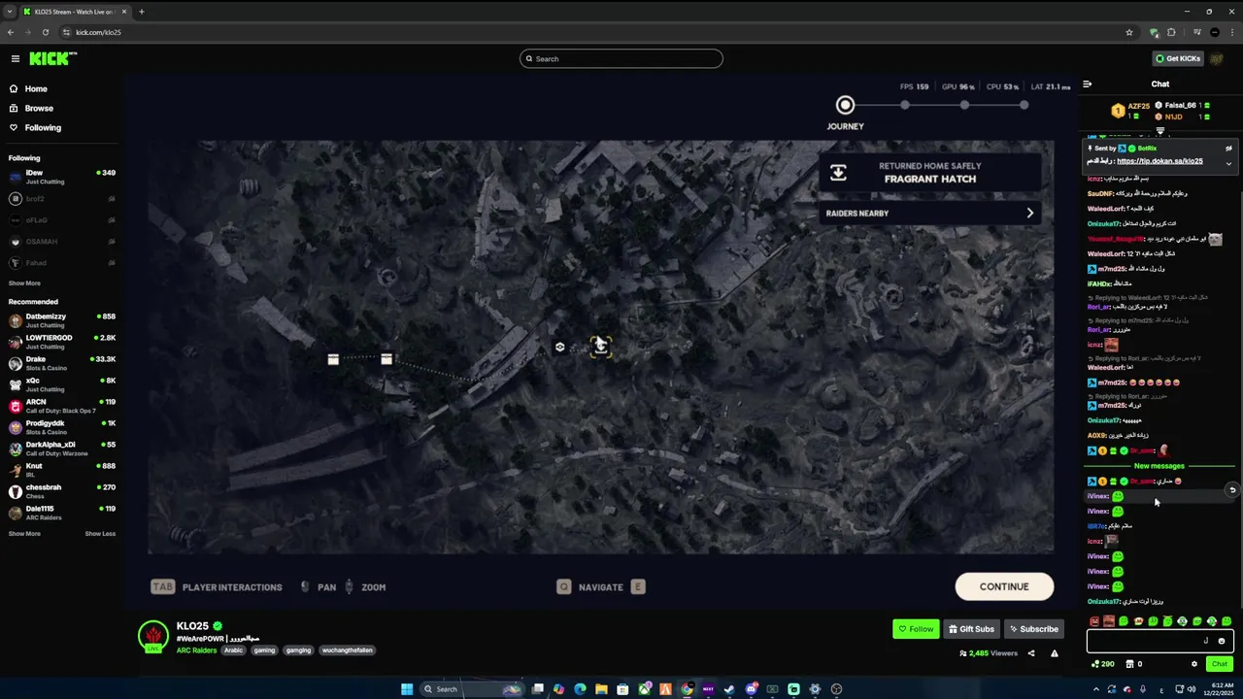Screen dimensions: 1243x699
Task: Open chessbrah recommended channel
Action: coord(62,491)
